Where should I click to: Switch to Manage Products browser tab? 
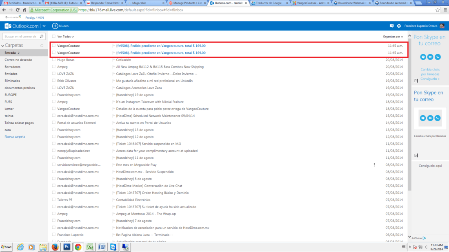(x=187, y=3)
